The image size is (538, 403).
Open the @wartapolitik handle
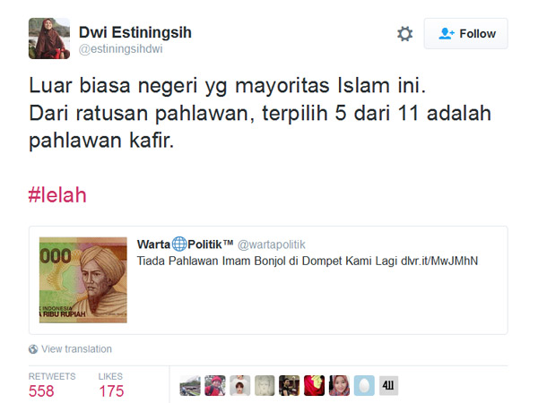pos(272,244)
